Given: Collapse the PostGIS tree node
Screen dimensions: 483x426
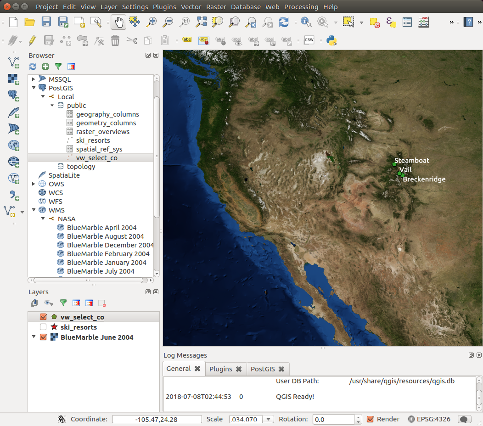Looking at the screenshot, I should (34, 88).
